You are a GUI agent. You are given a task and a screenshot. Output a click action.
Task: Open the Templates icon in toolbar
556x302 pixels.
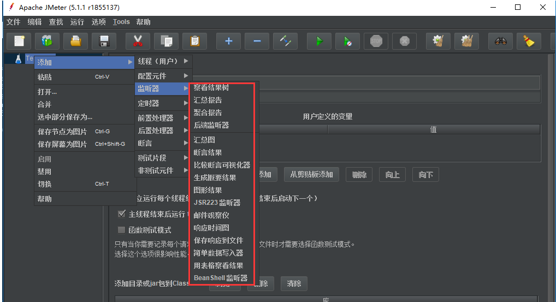(x=47, y=41)
